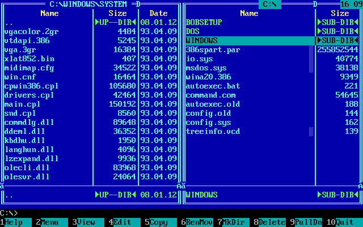The height and width of the screenshot is (227, 363).
Task: Select file vgacolor.2gr in left panel
Action: [x=91, y=32]
